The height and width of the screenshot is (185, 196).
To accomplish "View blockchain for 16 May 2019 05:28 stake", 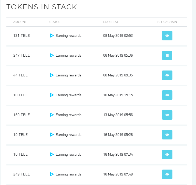I will [167, 135].
